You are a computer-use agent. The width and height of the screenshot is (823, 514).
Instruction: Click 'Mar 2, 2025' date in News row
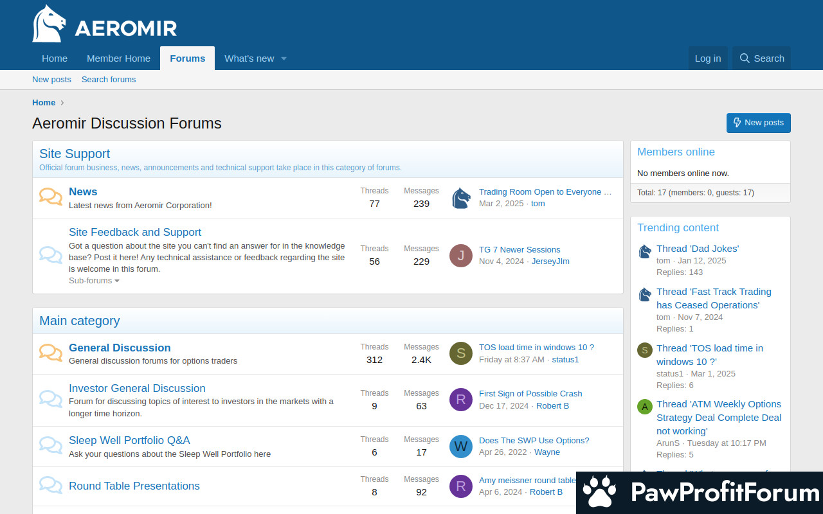502,204
